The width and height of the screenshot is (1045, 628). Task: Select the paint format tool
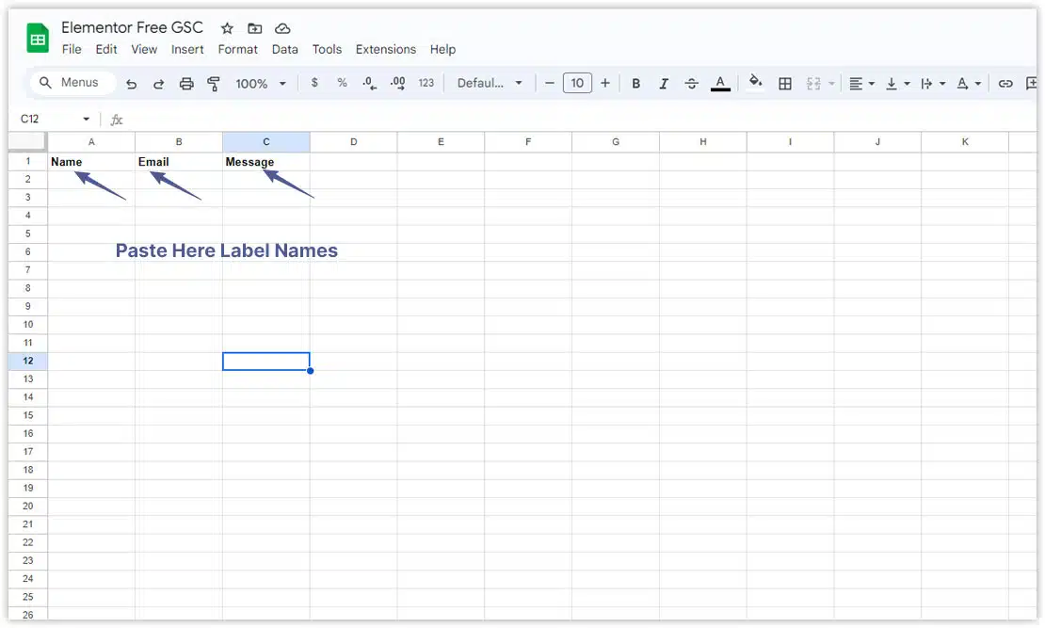click(213, 84)
